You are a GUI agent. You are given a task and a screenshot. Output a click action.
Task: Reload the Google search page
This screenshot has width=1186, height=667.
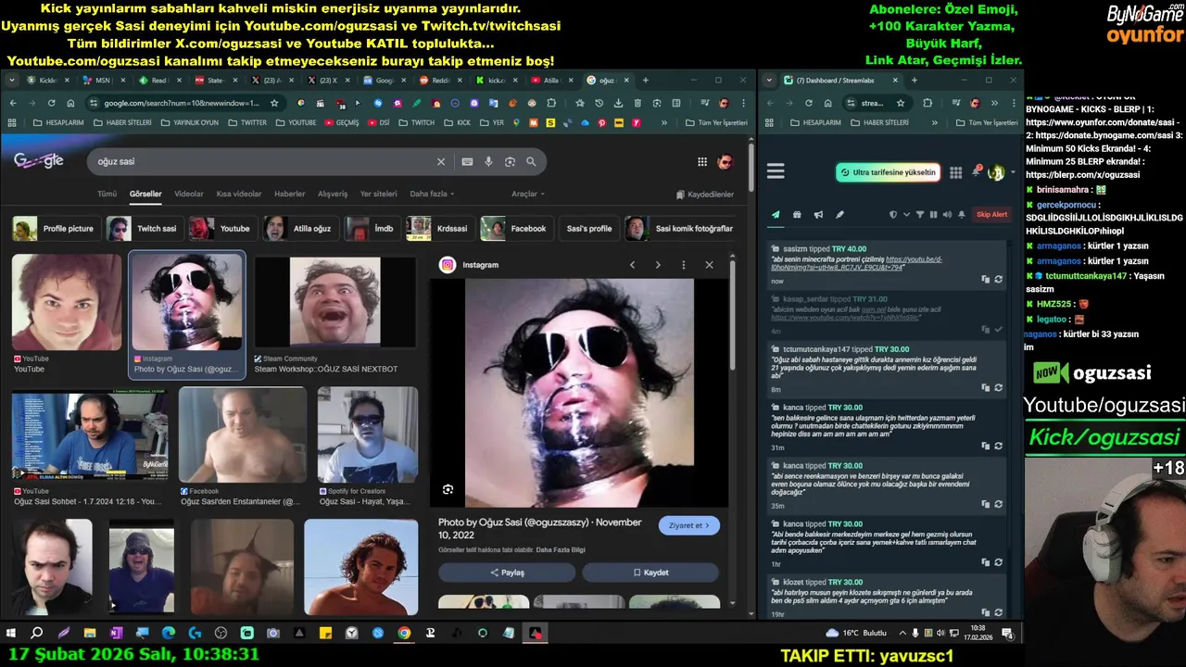51,103
